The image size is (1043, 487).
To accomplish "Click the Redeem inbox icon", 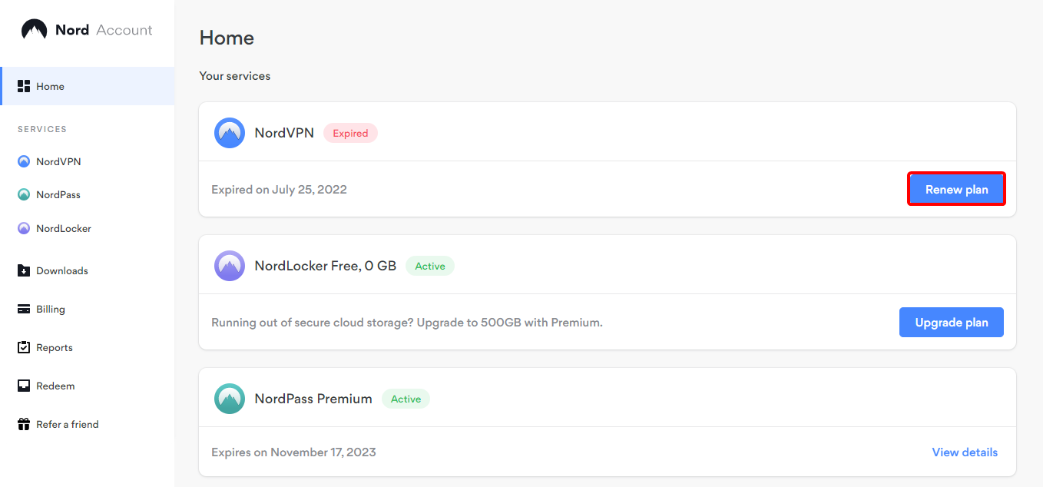I will 24,386.
